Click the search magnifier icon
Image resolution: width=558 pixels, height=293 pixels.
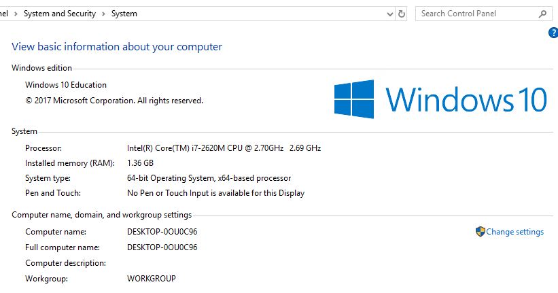coord(542,14)
